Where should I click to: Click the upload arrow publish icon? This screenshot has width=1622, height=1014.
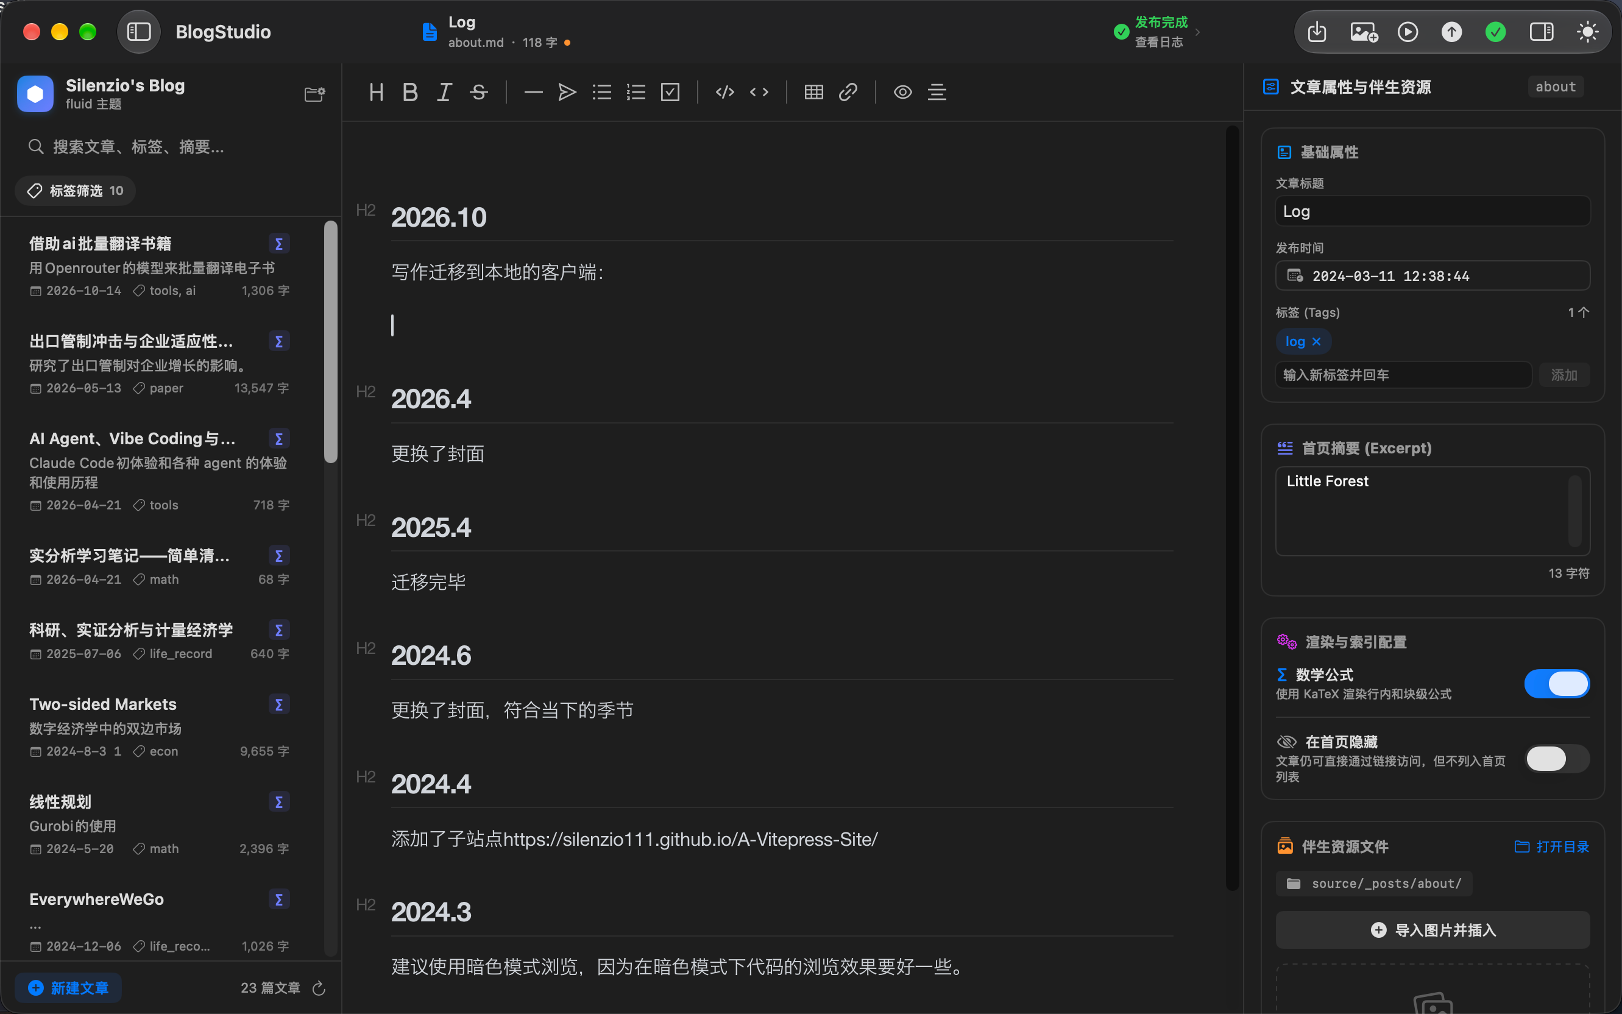(x=1451, y=32)
